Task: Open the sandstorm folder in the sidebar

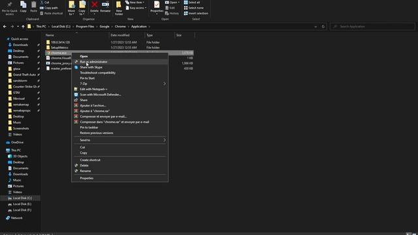Action: (x=20, y=81)
